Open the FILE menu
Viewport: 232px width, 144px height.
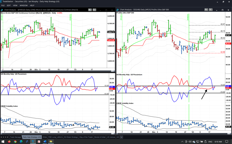pos(3,5)
